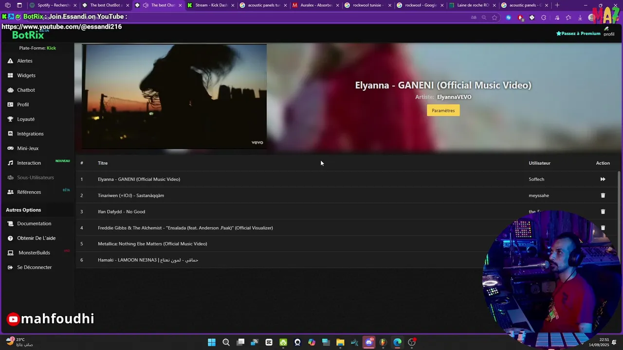Image resolution: width=623 pixels, height=350 pixels.
Task: Click Passez à Premium upgrade link
Action: pos(578,34)
